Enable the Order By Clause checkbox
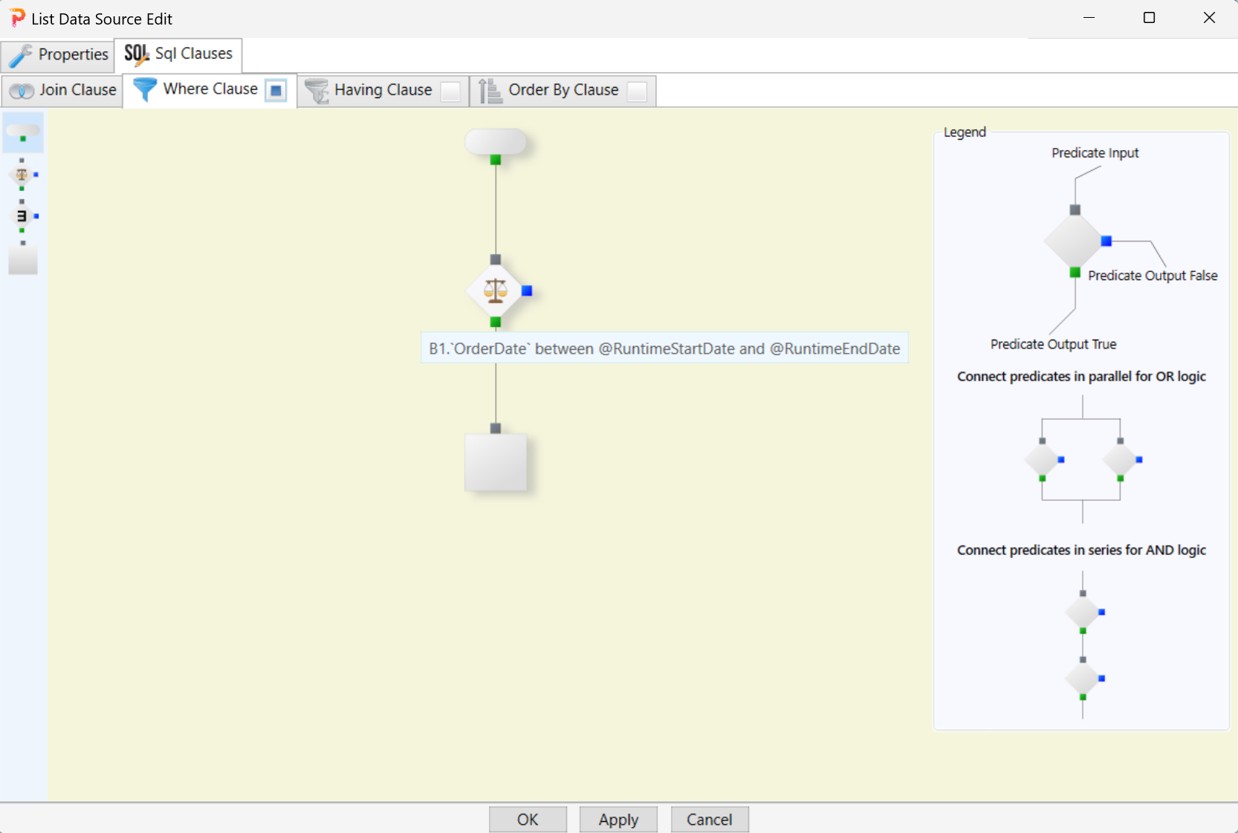 coord(637,91)
